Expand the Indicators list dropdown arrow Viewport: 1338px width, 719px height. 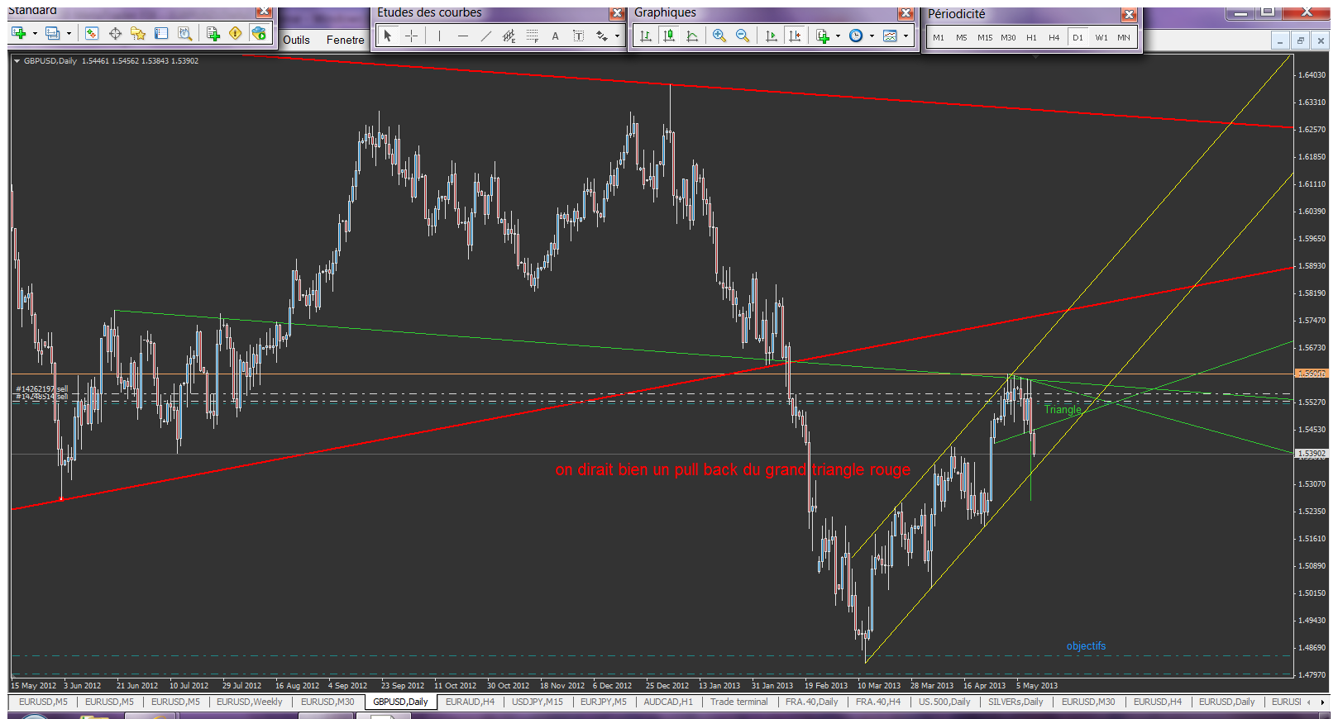pyautogui.click(x=838, y=36)
